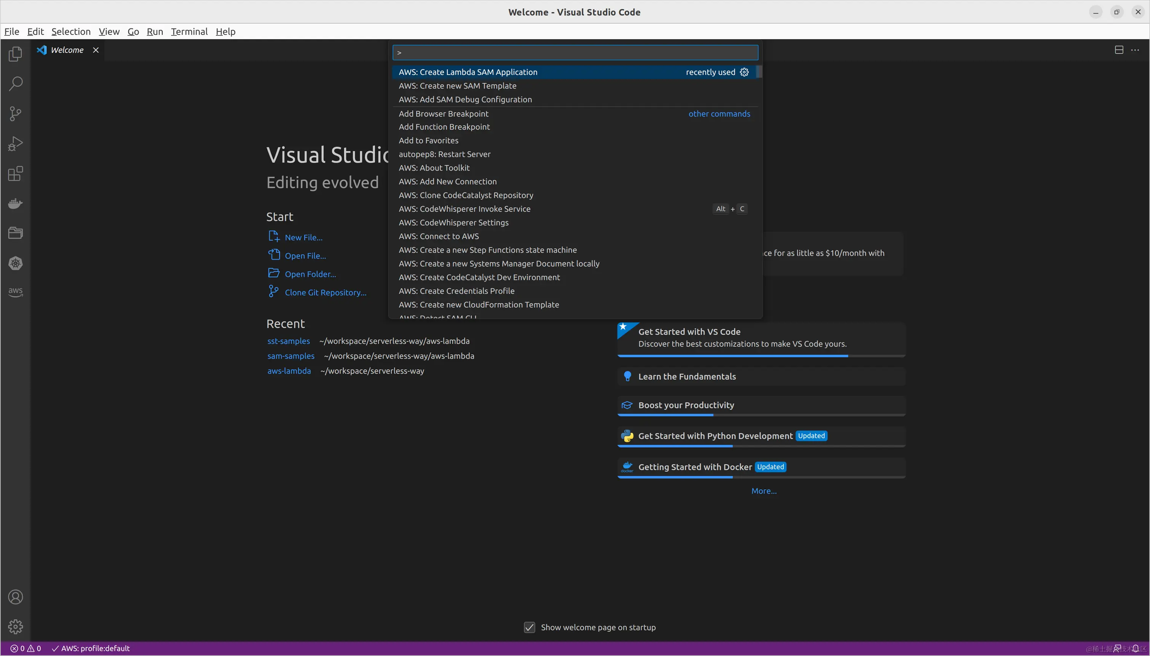Viewport: 1150px width, 656px height.
Task: Click the command palette input field
Action: (x=575, y=53)
